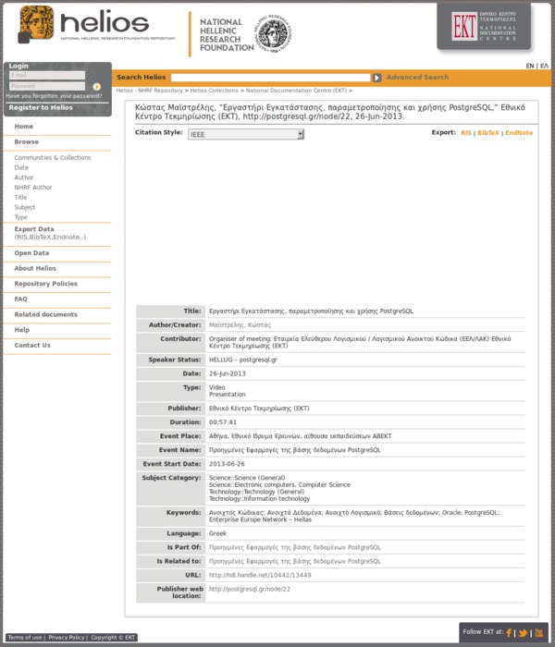Click 'Have you forgotten your password?' link

click(x=54, y=96)
